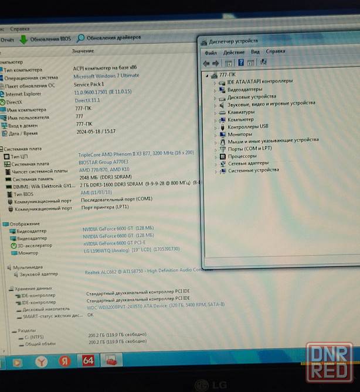The image size is (360, 392).
Task: Click the Тип ЦП processor icon
Action: (x=7, y=157)
